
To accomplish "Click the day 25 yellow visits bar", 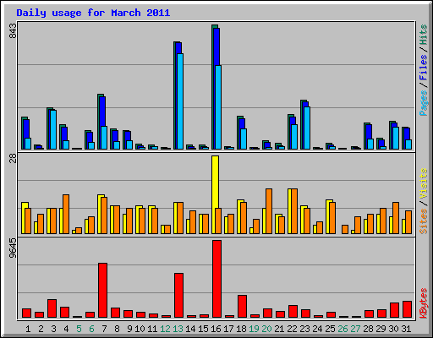I will click(327, 216).
